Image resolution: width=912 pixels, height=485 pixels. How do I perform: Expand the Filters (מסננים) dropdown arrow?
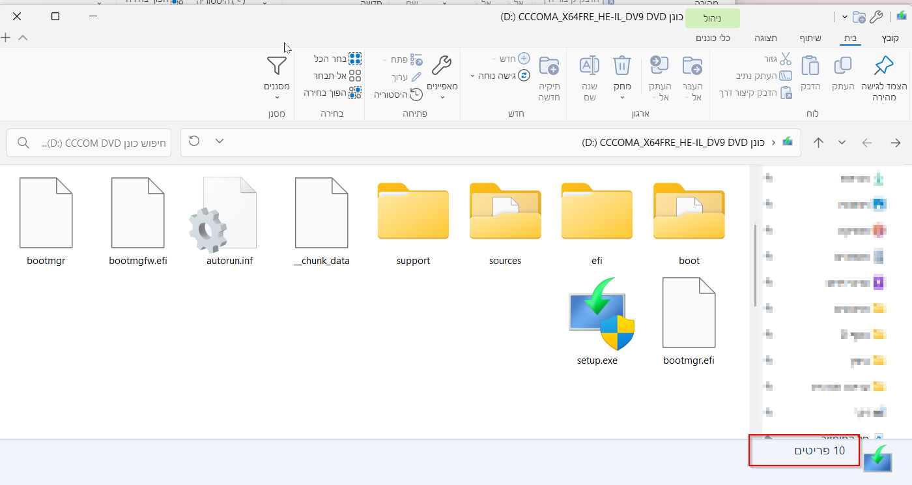coord(277,97)
